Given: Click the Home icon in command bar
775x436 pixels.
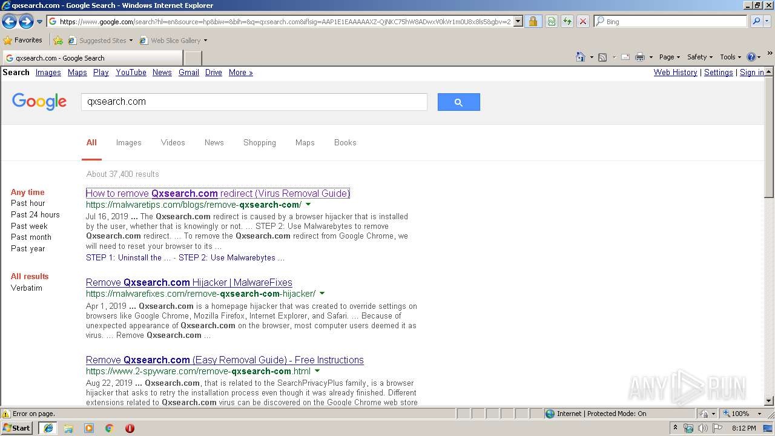Looking at the screenshot, I should click(581, 57).
